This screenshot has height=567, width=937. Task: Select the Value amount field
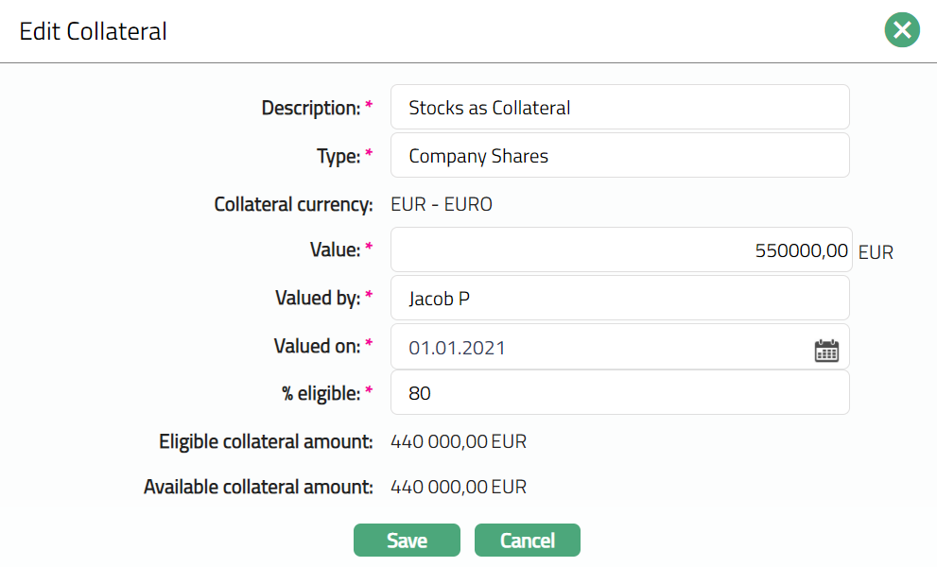(619, 250)
